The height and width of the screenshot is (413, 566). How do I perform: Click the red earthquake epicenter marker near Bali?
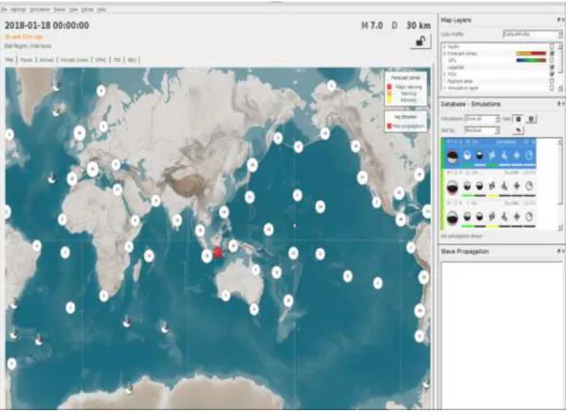point(217,252)
